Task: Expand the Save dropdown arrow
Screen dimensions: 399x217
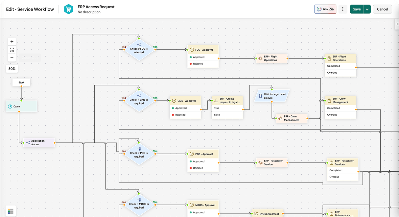Action: point(367,9)
